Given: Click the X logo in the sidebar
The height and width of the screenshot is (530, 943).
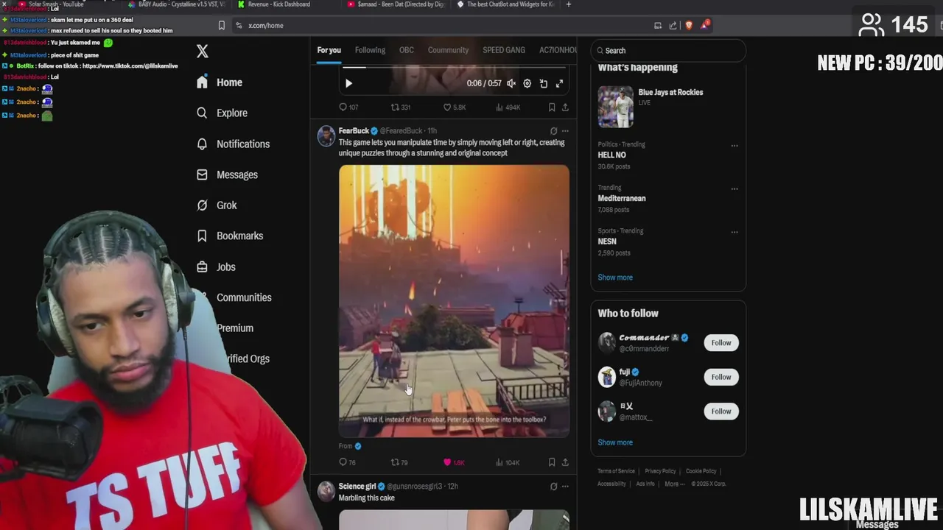Looking at the screenshot, I should tap(203, 51).
